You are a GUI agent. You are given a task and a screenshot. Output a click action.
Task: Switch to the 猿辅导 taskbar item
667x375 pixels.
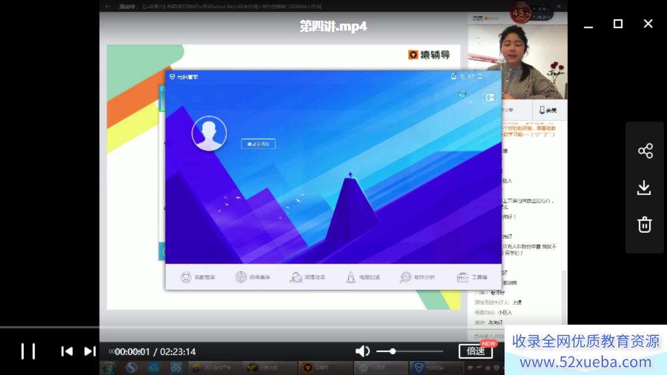coord(325,367)
